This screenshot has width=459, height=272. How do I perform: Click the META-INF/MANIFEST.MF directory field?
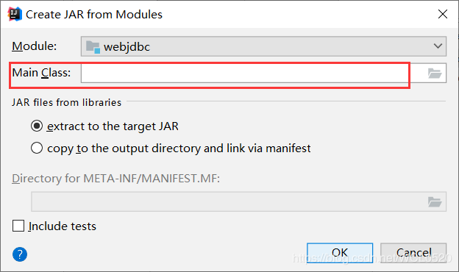pos(238,201)
